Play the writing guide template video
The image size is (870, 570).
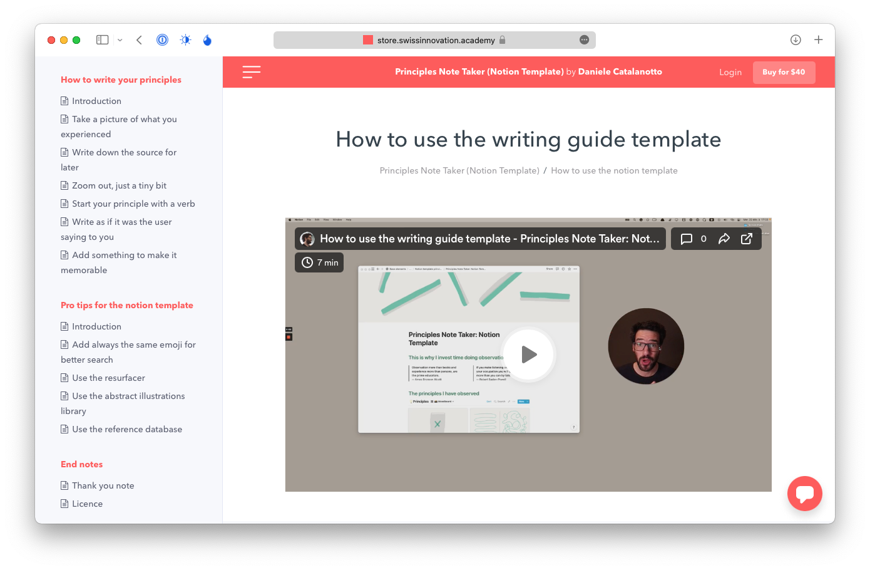[528, 355]
